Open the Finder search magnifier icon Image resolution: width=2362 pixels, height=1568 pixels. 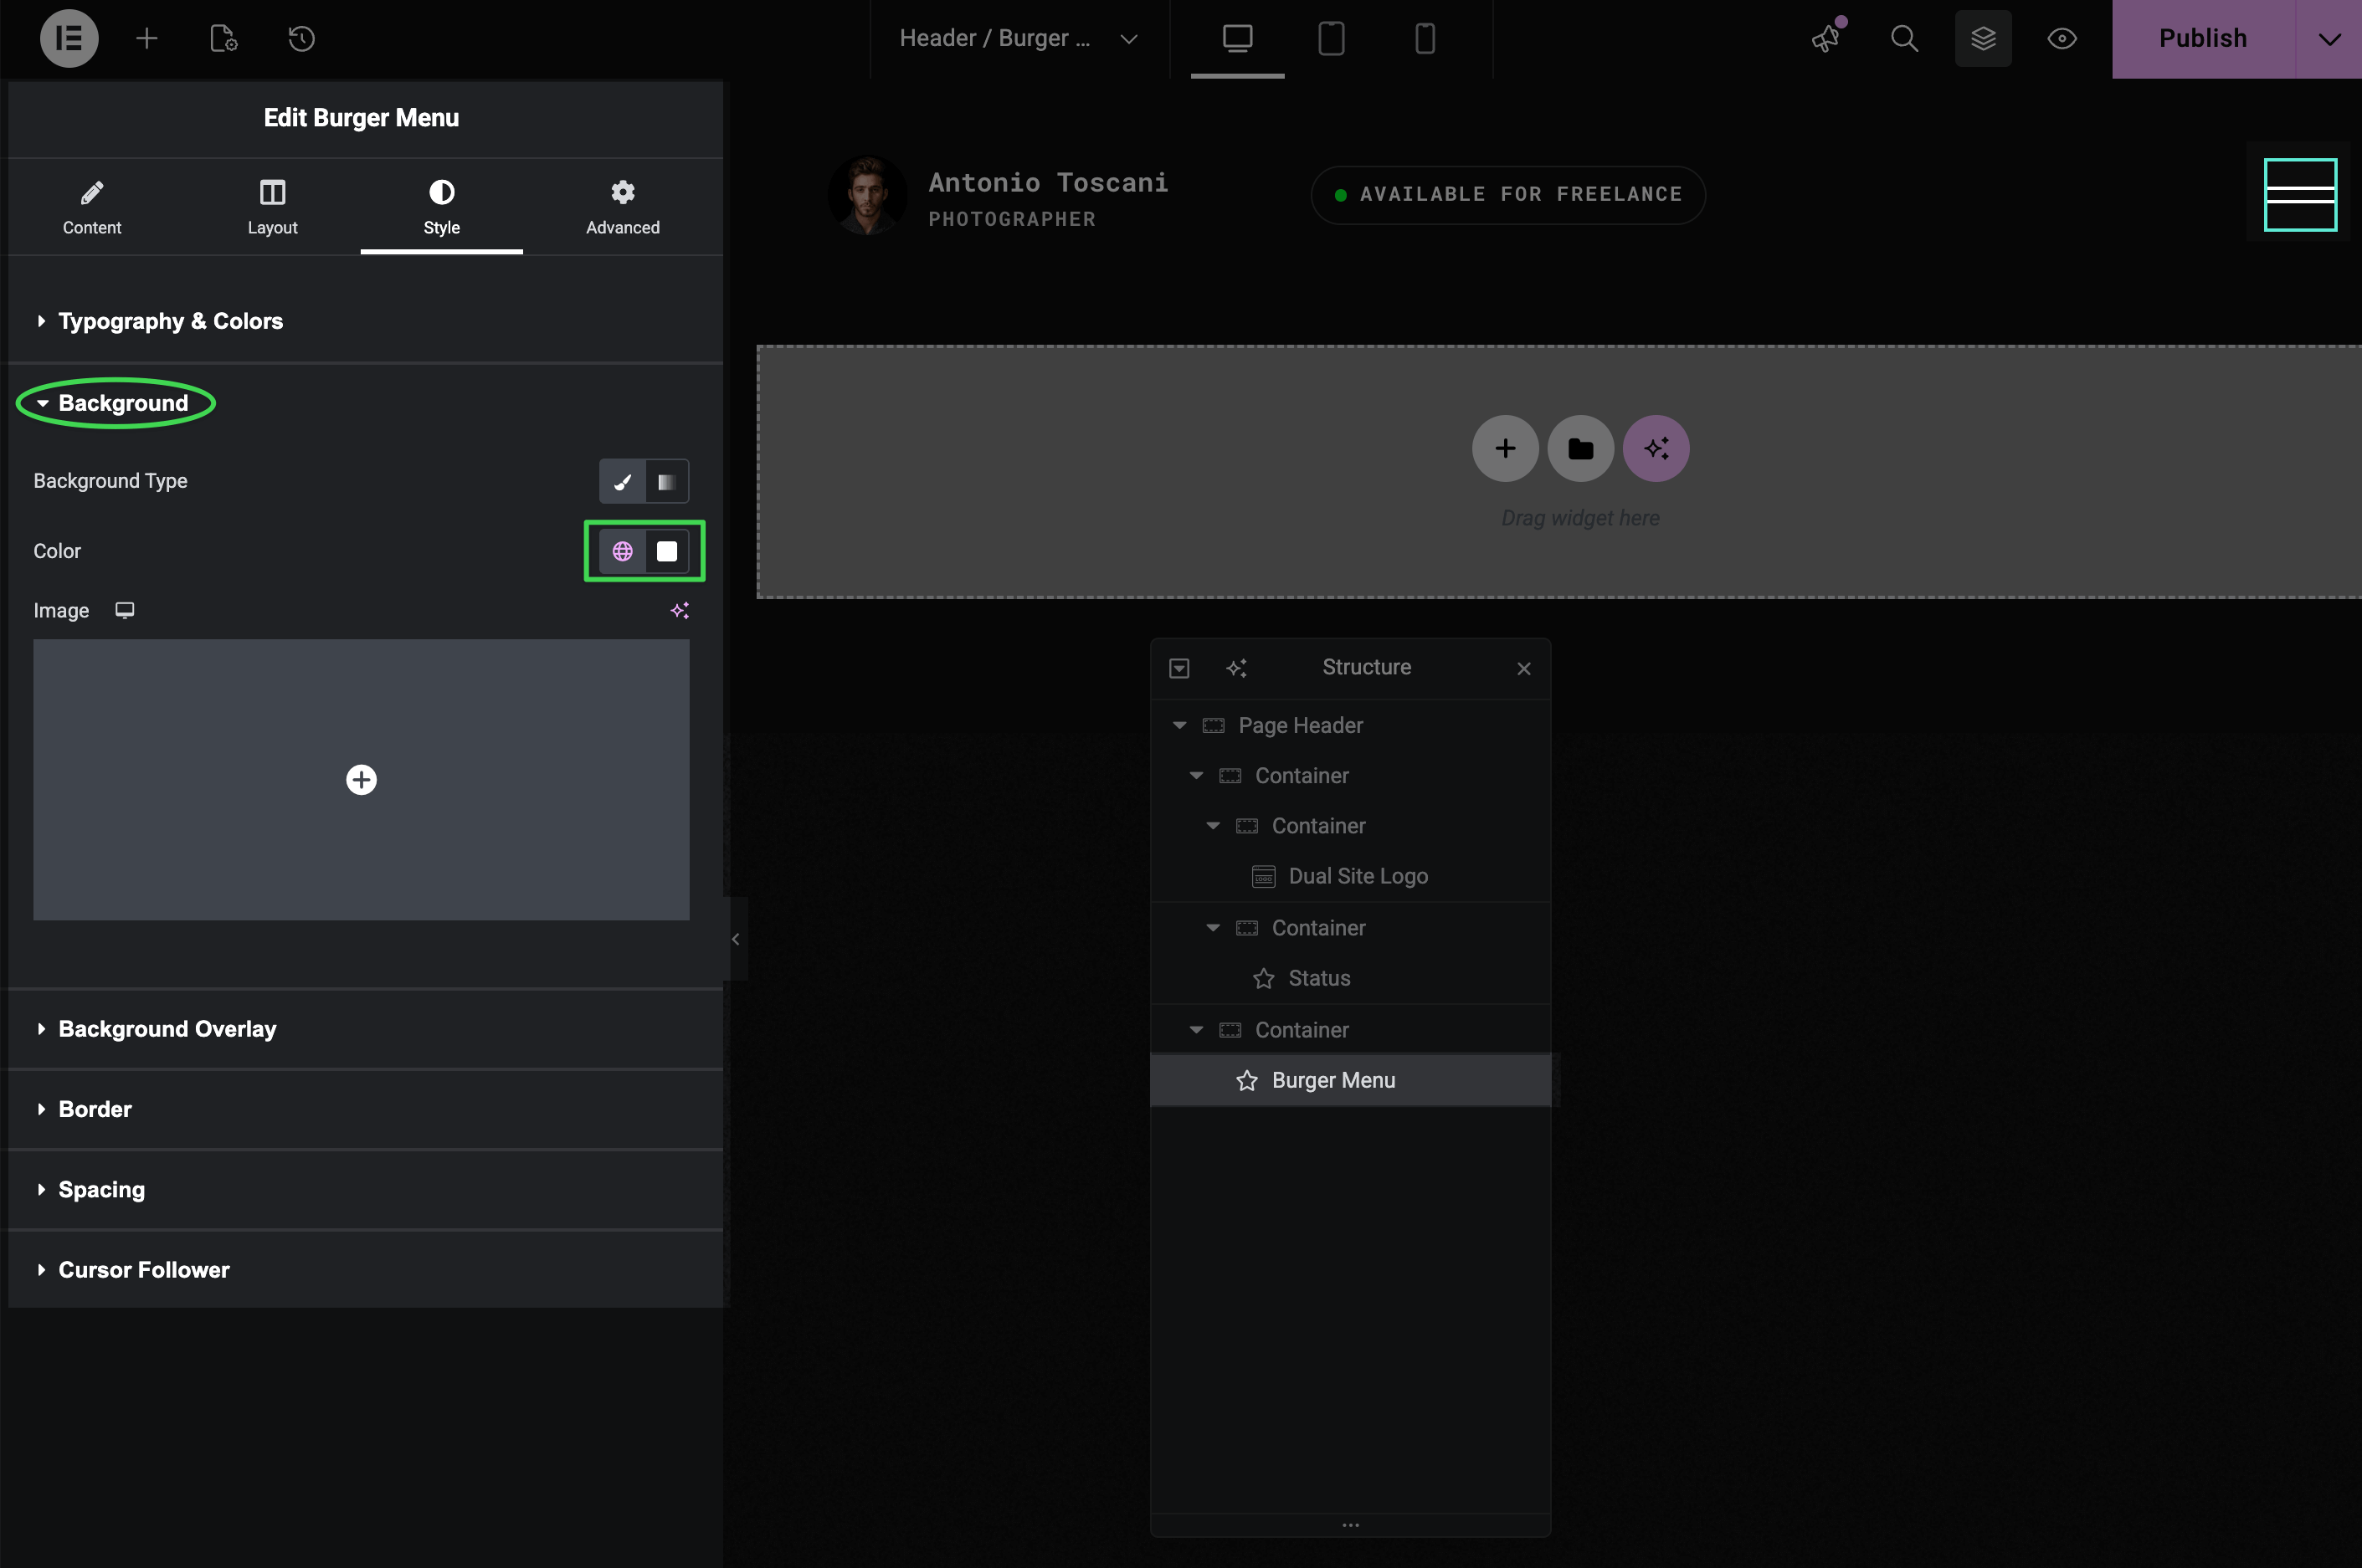[1904, 39]
